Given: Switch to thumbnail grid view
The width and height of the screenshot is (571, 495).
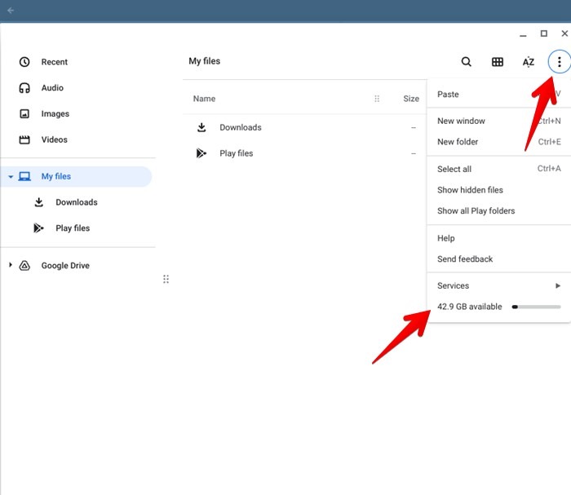Looking at the screenshot, I should [x=498, y=62].
